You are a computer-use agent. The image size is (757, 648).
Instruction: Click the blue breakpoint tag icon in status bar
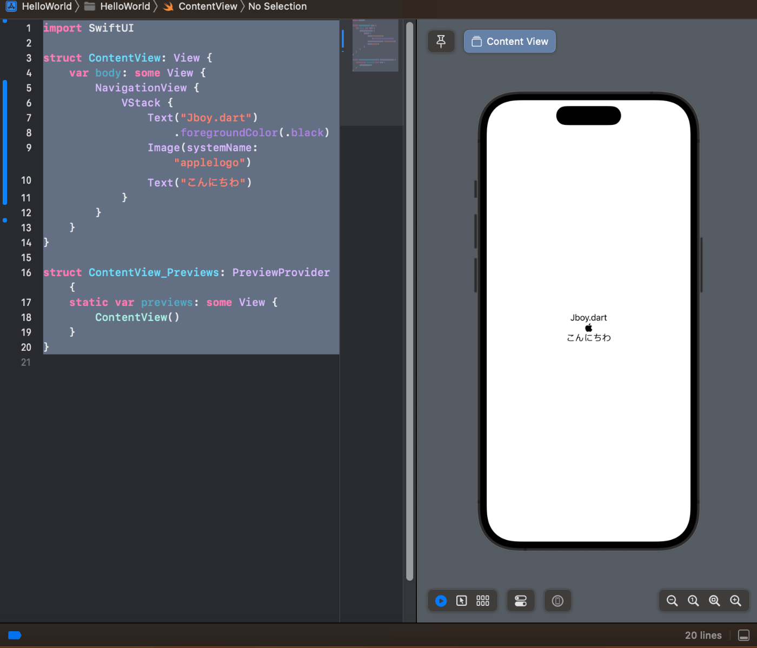[15, 635]
